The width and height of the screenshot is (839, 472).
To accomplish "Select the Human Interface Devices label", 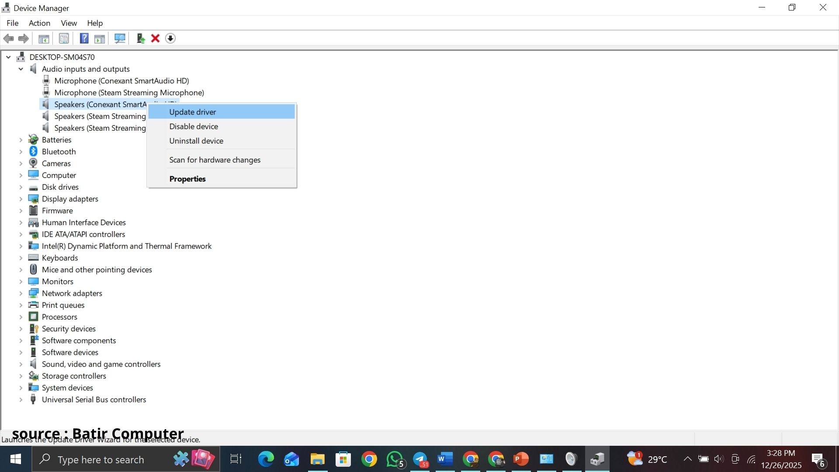I will [x=83, y=222].
